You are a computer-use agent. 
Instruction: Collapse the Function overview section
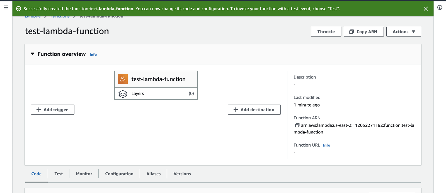(x=33, y=54)
